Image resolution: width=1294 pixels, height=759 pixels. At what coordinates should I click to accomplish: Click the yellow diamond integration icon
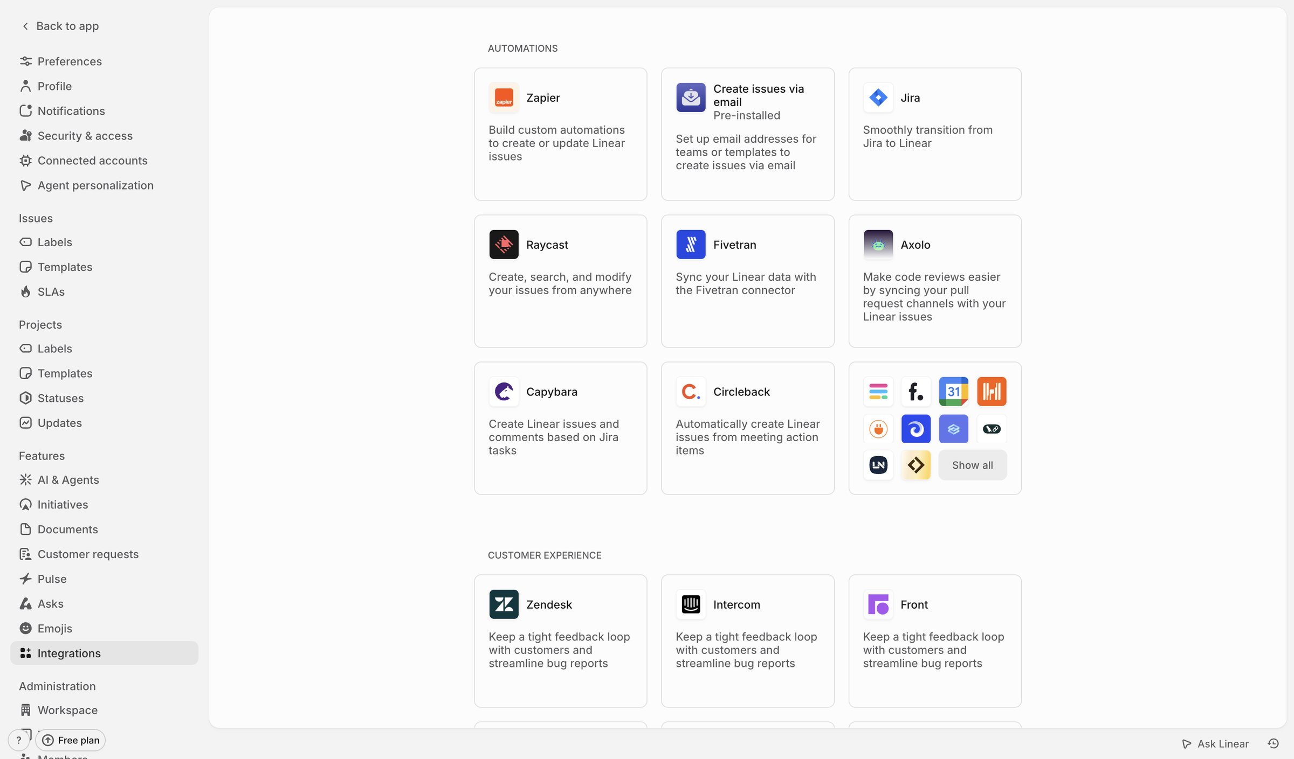pyautogui.click(x=916, y=465)
